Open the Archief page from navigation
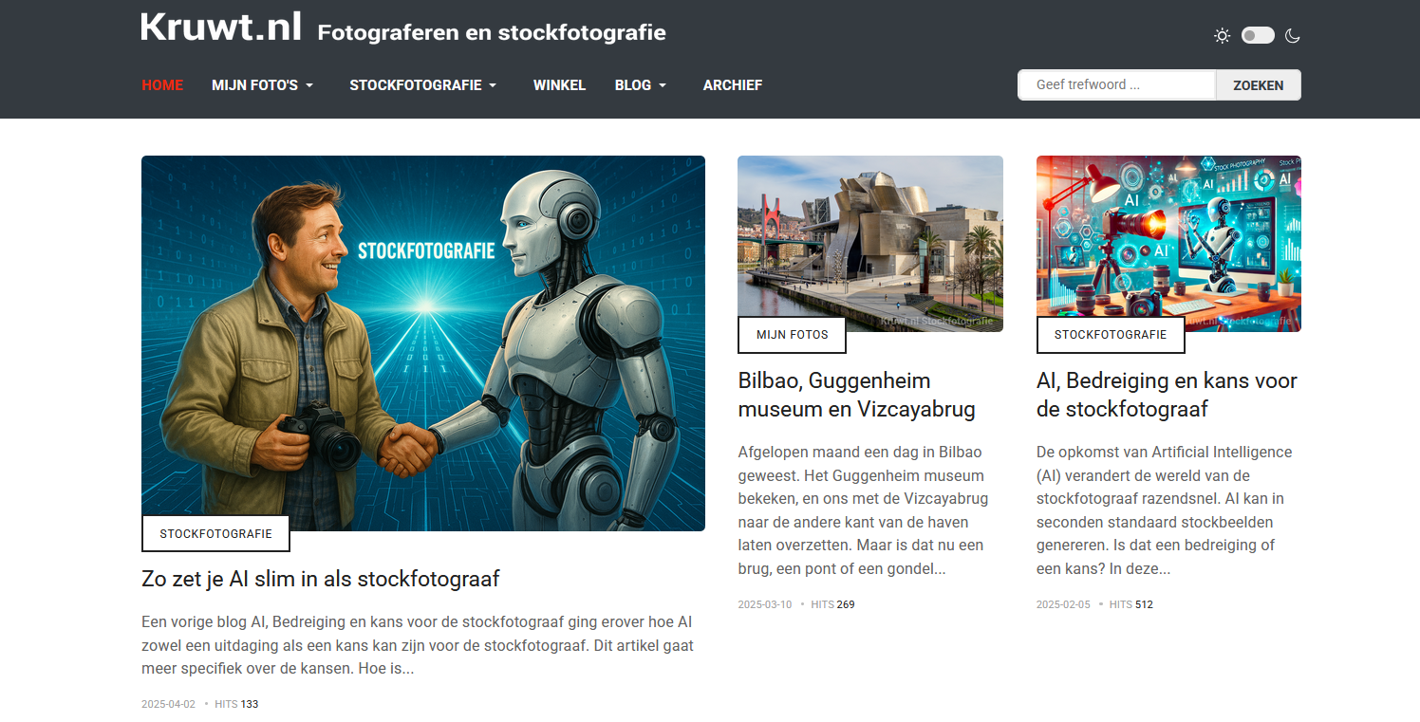Viewport: 1420px width, 722px height. 733,85
